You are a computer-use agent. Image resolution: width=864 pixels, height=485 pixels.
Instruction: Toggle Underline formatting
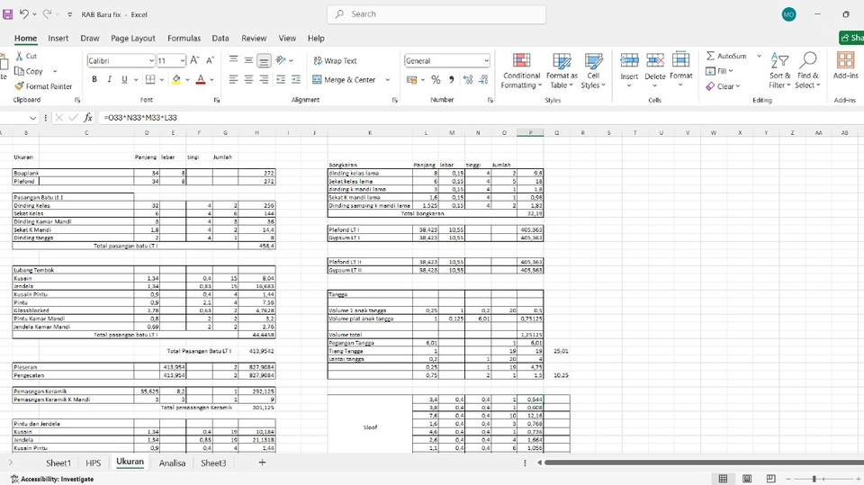point(124,79)
